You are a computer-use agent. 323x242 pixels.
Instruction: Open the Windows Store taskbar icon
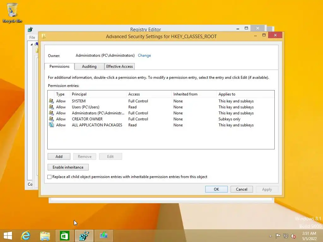click(64, 236)
